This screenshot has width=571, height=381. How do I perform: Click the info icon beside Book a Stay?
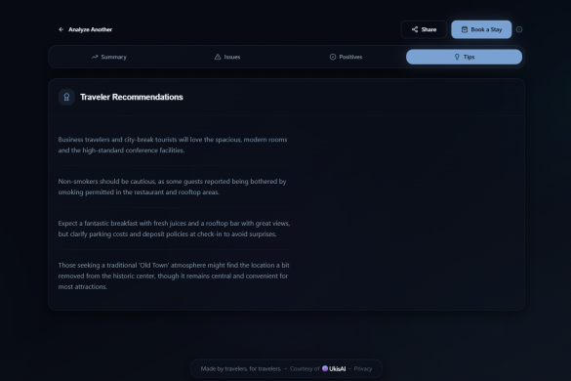click(x=519, y=29)
